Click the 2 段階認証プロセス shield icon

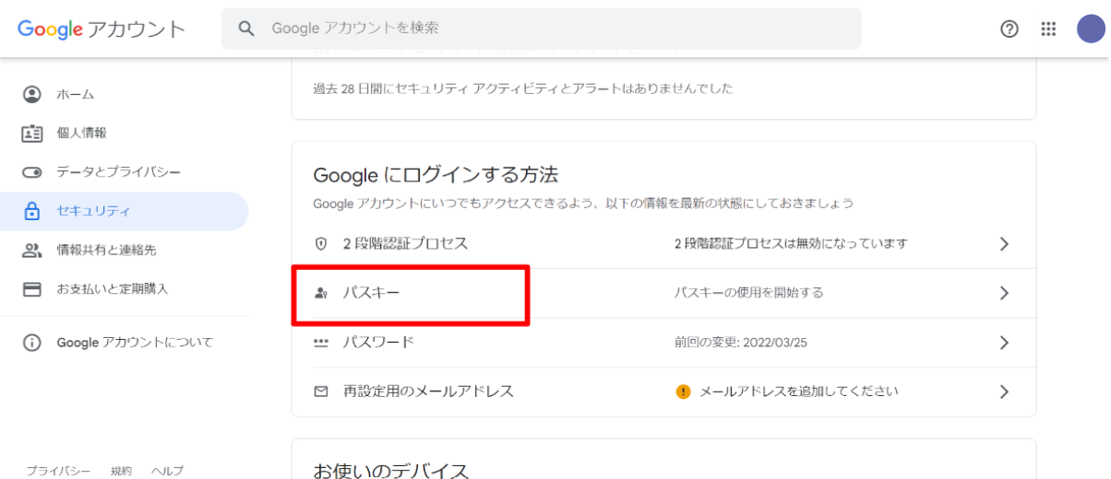(x=321, y=244)
